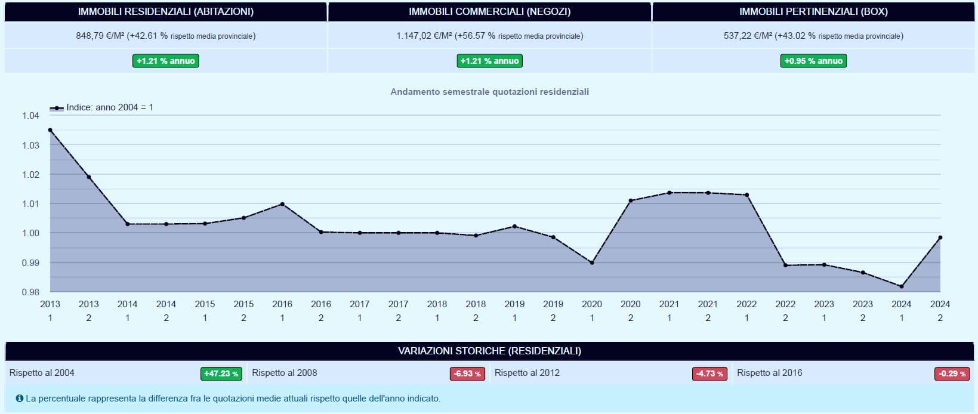Click the 2024 semester 2 final data point
This screenshot has width=978, height=414.
(940, 237)
